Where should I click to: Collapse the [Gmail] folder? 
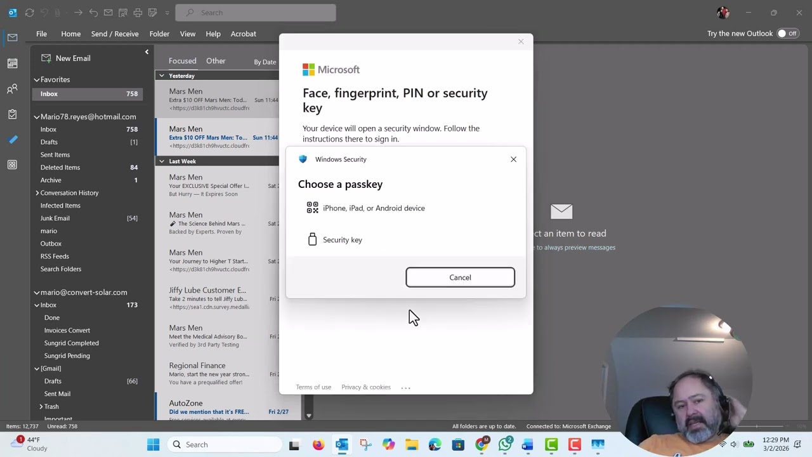coord(37,369)
